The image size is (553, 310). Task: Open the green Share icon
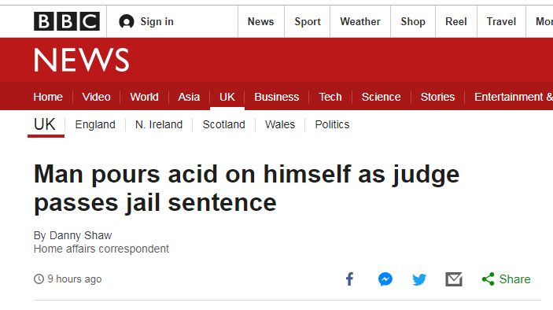click(488, 279)
